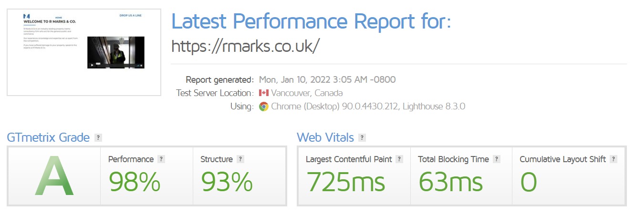635x224 pixels.
Task: Click the help icon beside GTmetrix Grade
Action: tap(98, 138)
